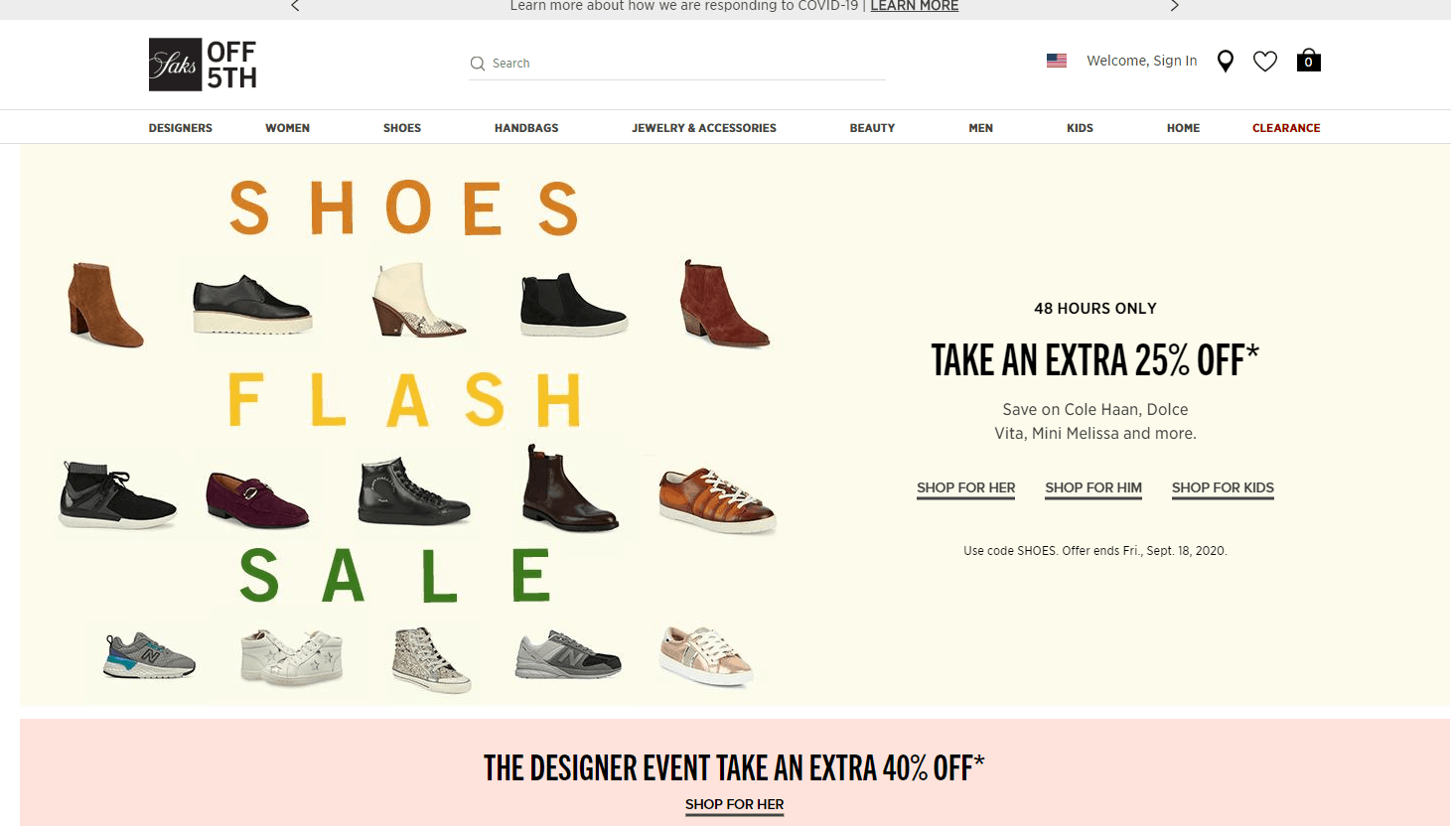Go to previous announcement banner arrow
The image size is (1451, 826).
tap(295, 6)
